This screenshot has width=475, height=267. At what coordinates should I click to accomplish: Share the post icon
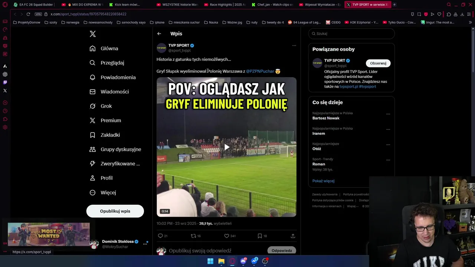pyautogui.click(x=293, y=236)
